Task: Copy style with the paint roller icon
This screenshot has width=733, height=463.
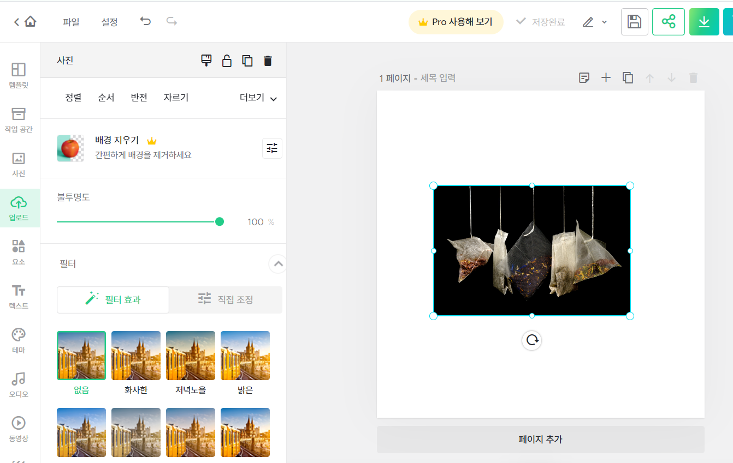Action: 206,61
